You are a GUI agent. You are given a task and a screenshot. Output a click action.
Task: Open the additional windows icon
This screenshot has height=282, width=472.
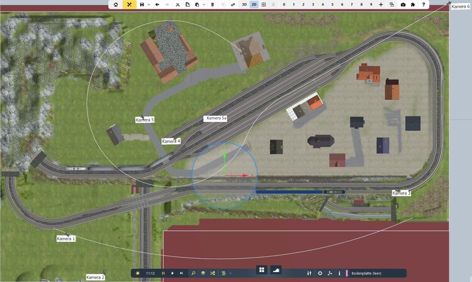point(391,4)
